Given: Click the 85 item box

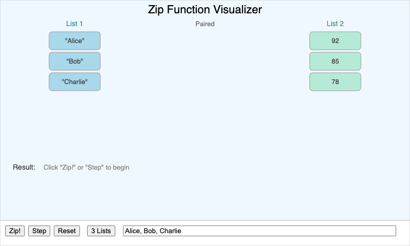Looking at the screenshot, I should click(335, 61).
